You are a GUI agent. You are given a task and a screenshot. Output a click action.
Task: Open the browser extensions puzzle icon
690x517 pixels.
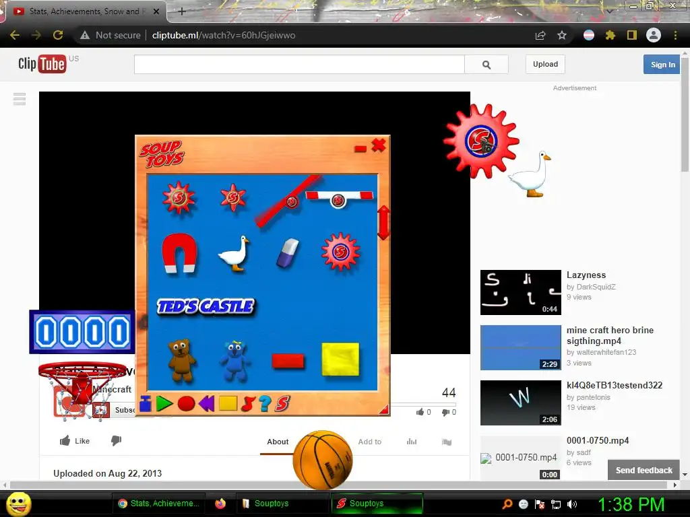click(x=610, y=35)
